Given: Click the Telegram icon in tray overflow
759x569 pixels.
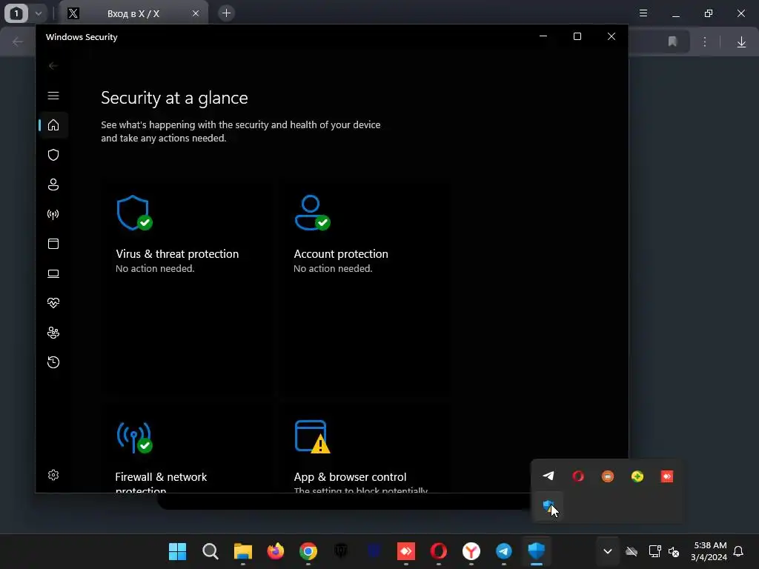Looking at the screenshot, I should (x=548, y=476).
